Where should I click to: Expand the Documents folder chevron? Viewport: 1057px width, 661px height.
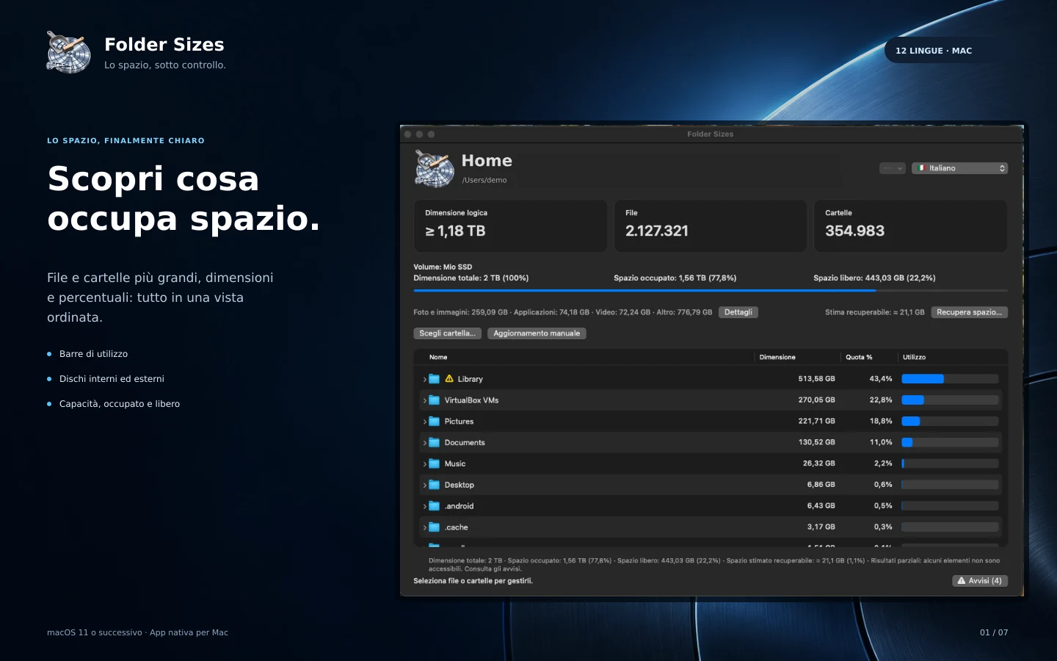[424, 443]
